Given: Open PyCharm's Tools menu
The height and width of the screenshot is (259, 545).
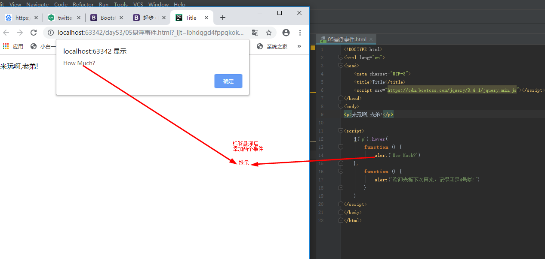Looking at the screenshot, I should click(121, 4).
